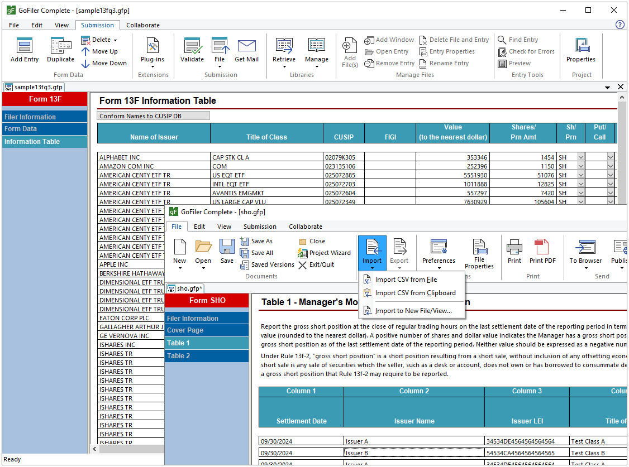This screenshot has width=629, height=467.
Task: Switch to the Collaborate menu tab
Action: pyautogui.click(x=305, y=227)
